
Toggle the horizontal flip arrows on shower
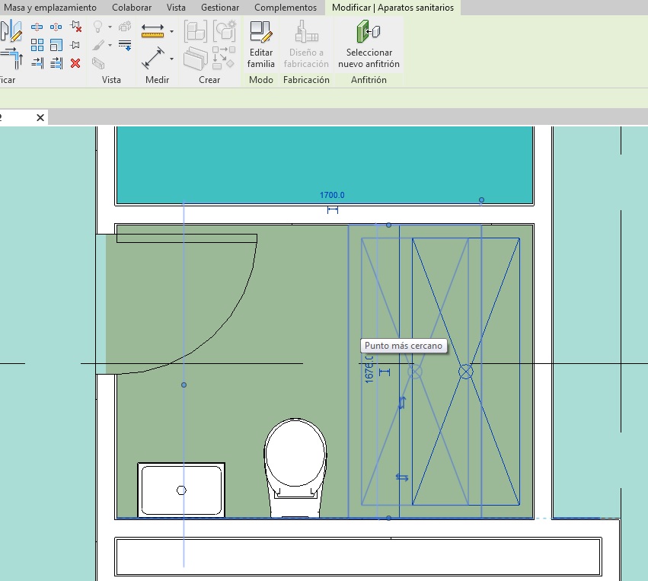(402, 477)
